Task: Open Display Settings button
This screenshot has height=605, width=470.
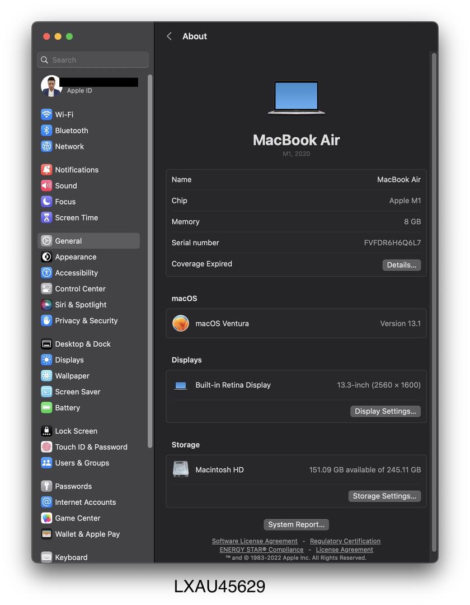Action: click(385, 411)
